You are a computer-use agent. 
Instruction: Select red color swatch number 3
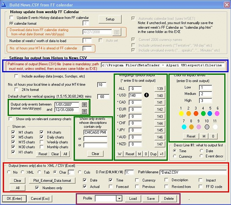[196, 114]
